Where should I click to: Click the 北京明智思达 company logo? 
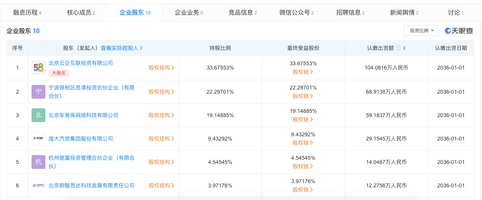[38, 185]
